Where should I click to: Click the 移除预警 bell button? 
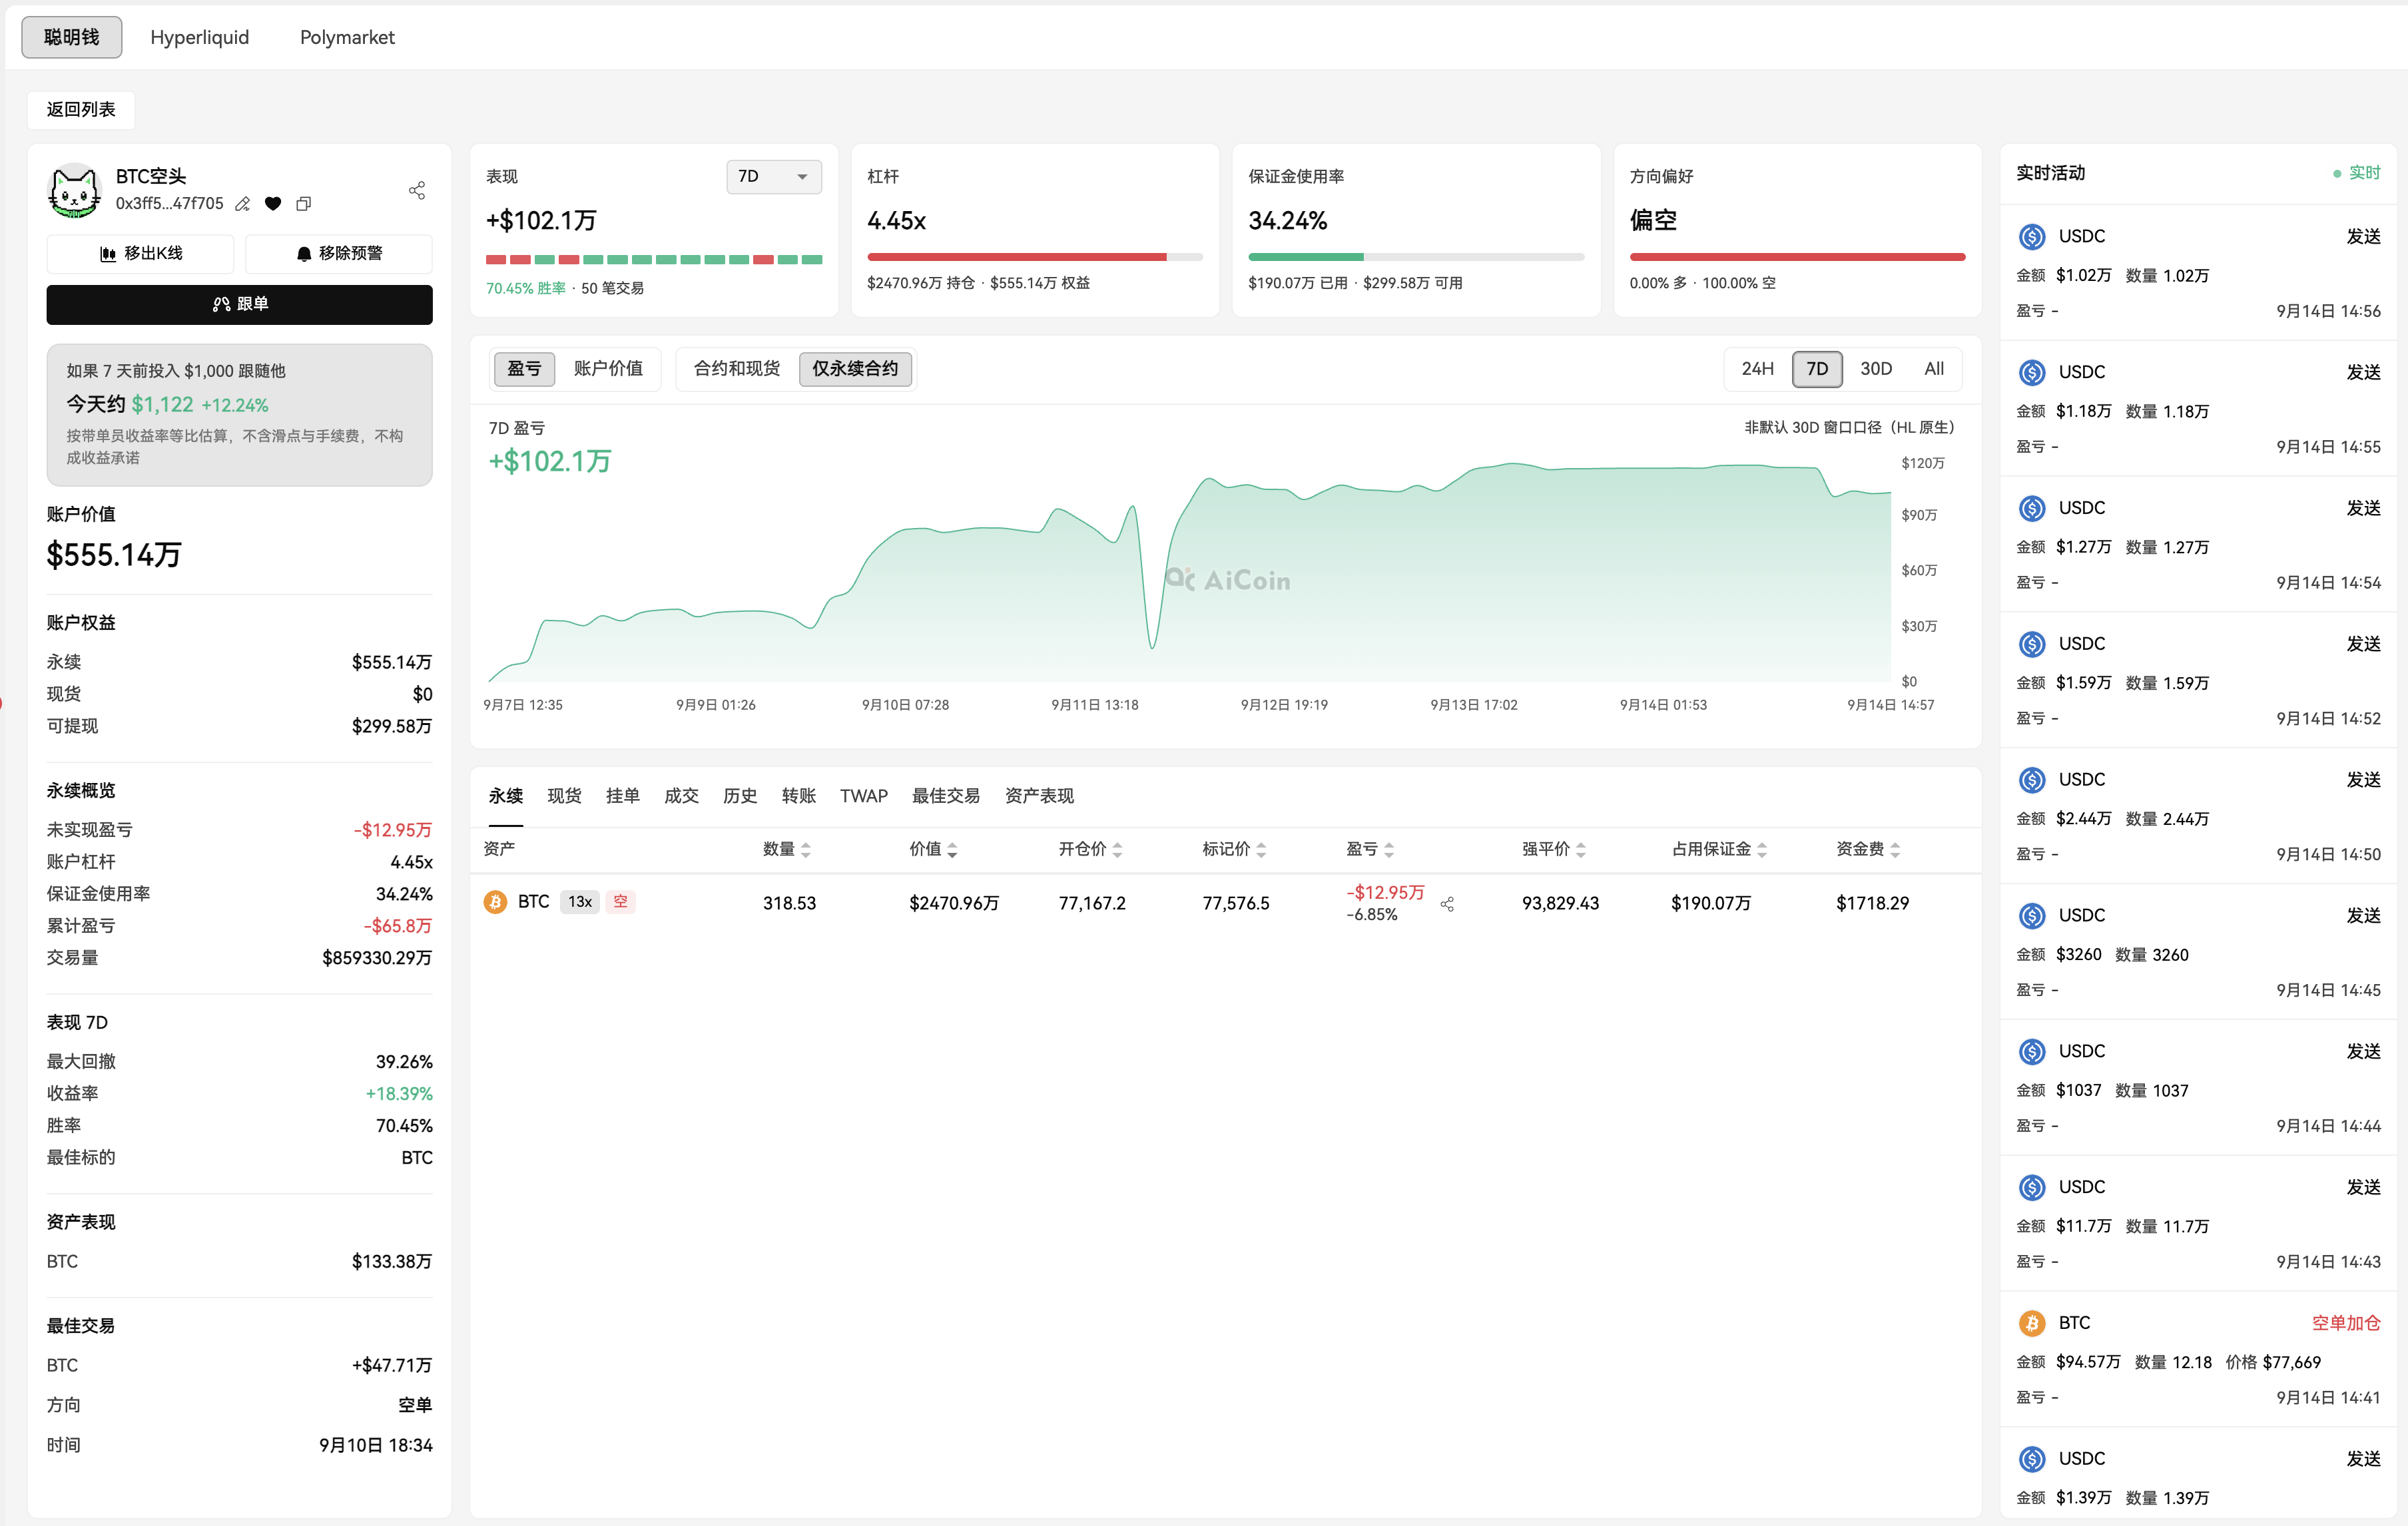pyautogui.click(x=339, y=253)
